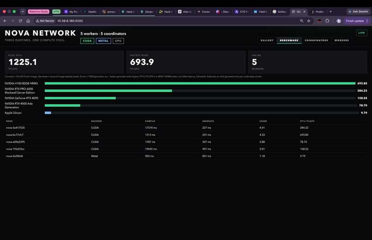Click the Finish update button

tap(357, 21)
